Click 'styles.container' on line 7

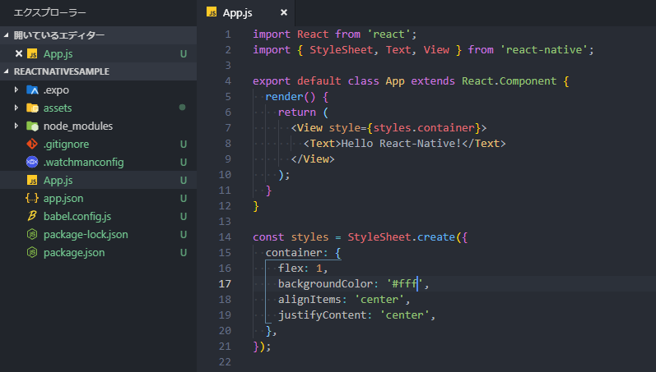click(x=424, y=128)
